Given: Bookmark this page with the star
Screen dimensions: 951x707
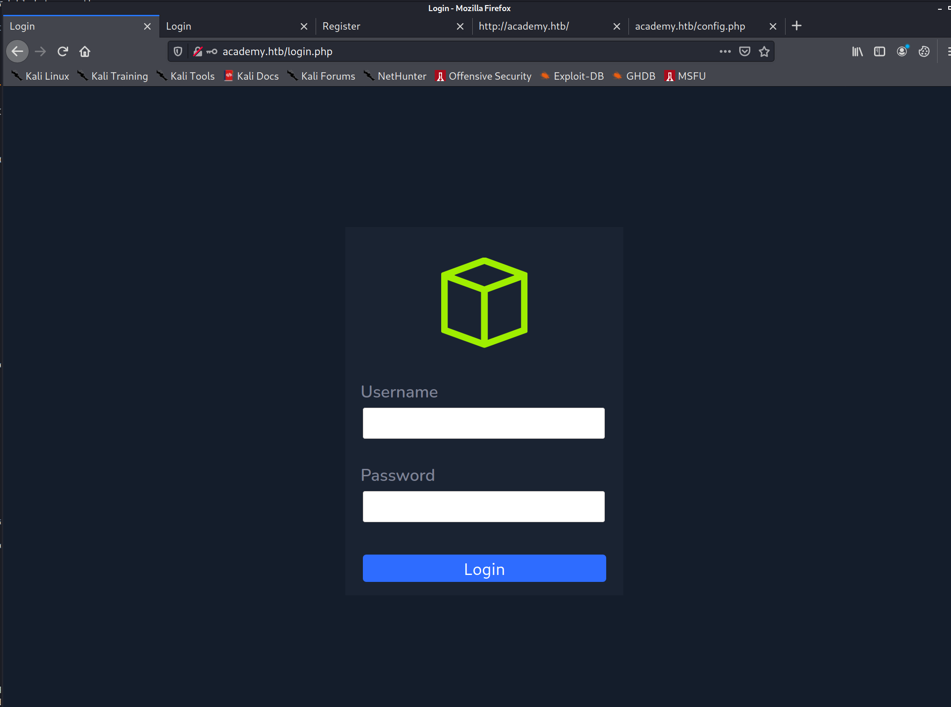Looking at the screenshot, I should click(x=764, y=51).
